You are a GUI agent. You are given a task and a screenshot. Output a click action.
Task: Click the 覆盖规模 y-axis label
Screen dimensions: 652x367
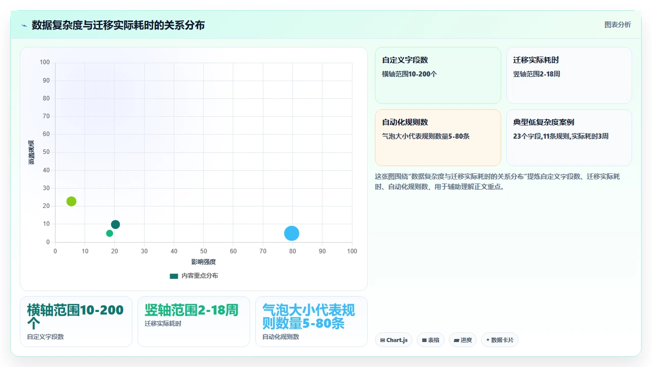pos(31,152)
